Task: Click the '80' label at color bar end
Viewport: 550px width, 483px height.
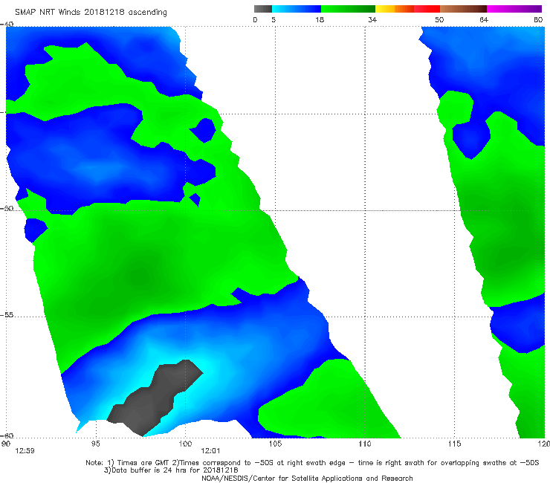Action: point(538,19)
